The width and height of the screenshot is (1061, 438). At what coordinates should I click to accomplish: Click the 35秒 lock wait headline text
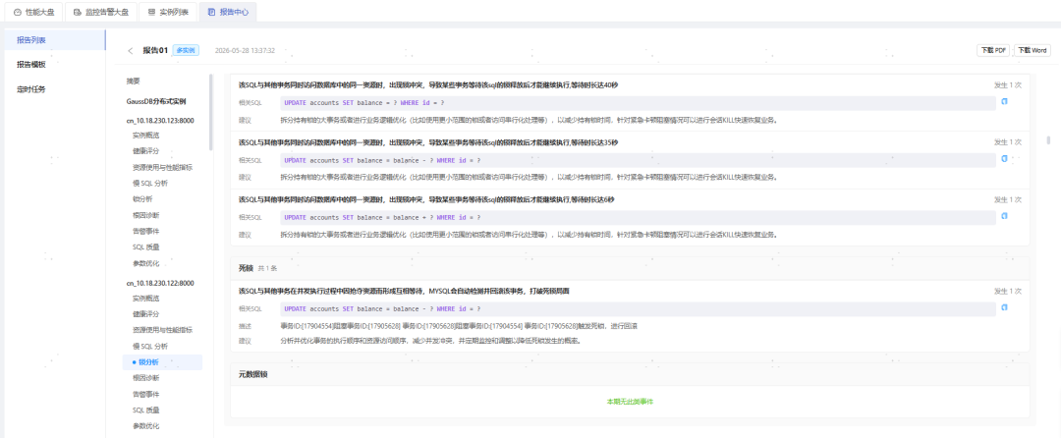pos(428,142)
